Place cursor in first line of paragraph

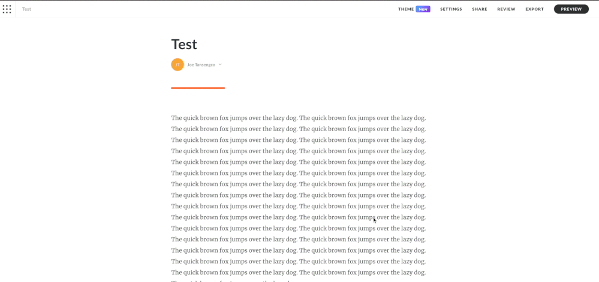(298, 118)
